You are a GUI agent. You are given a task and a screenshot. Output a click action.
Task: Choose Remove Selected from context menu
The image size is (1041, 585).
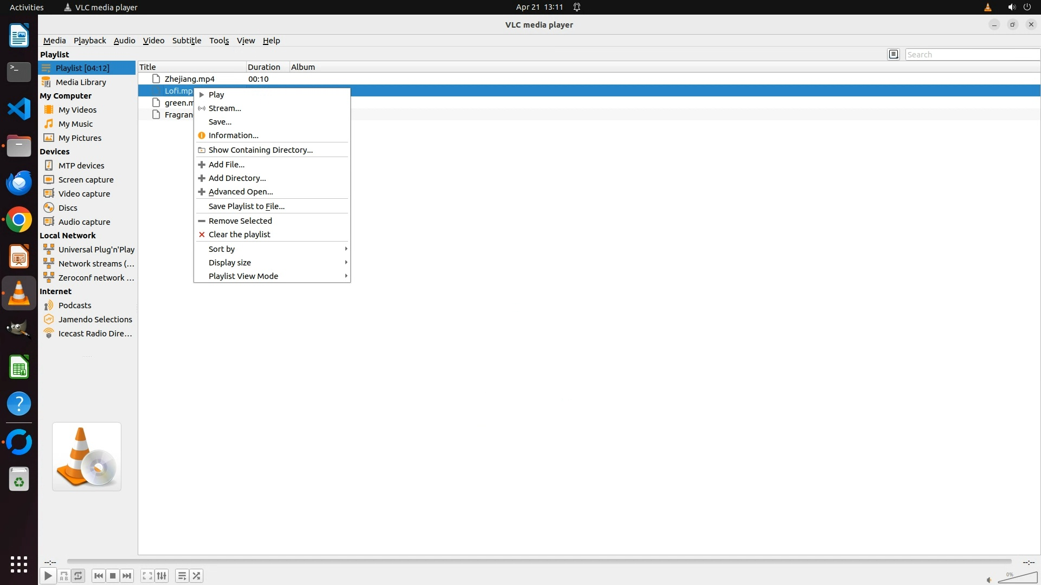click(240, 221)
